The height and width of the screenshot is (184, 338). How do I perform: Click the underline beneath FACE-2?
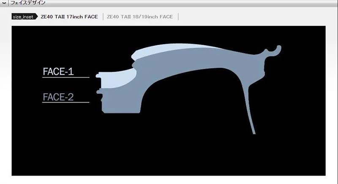[65, 103]
